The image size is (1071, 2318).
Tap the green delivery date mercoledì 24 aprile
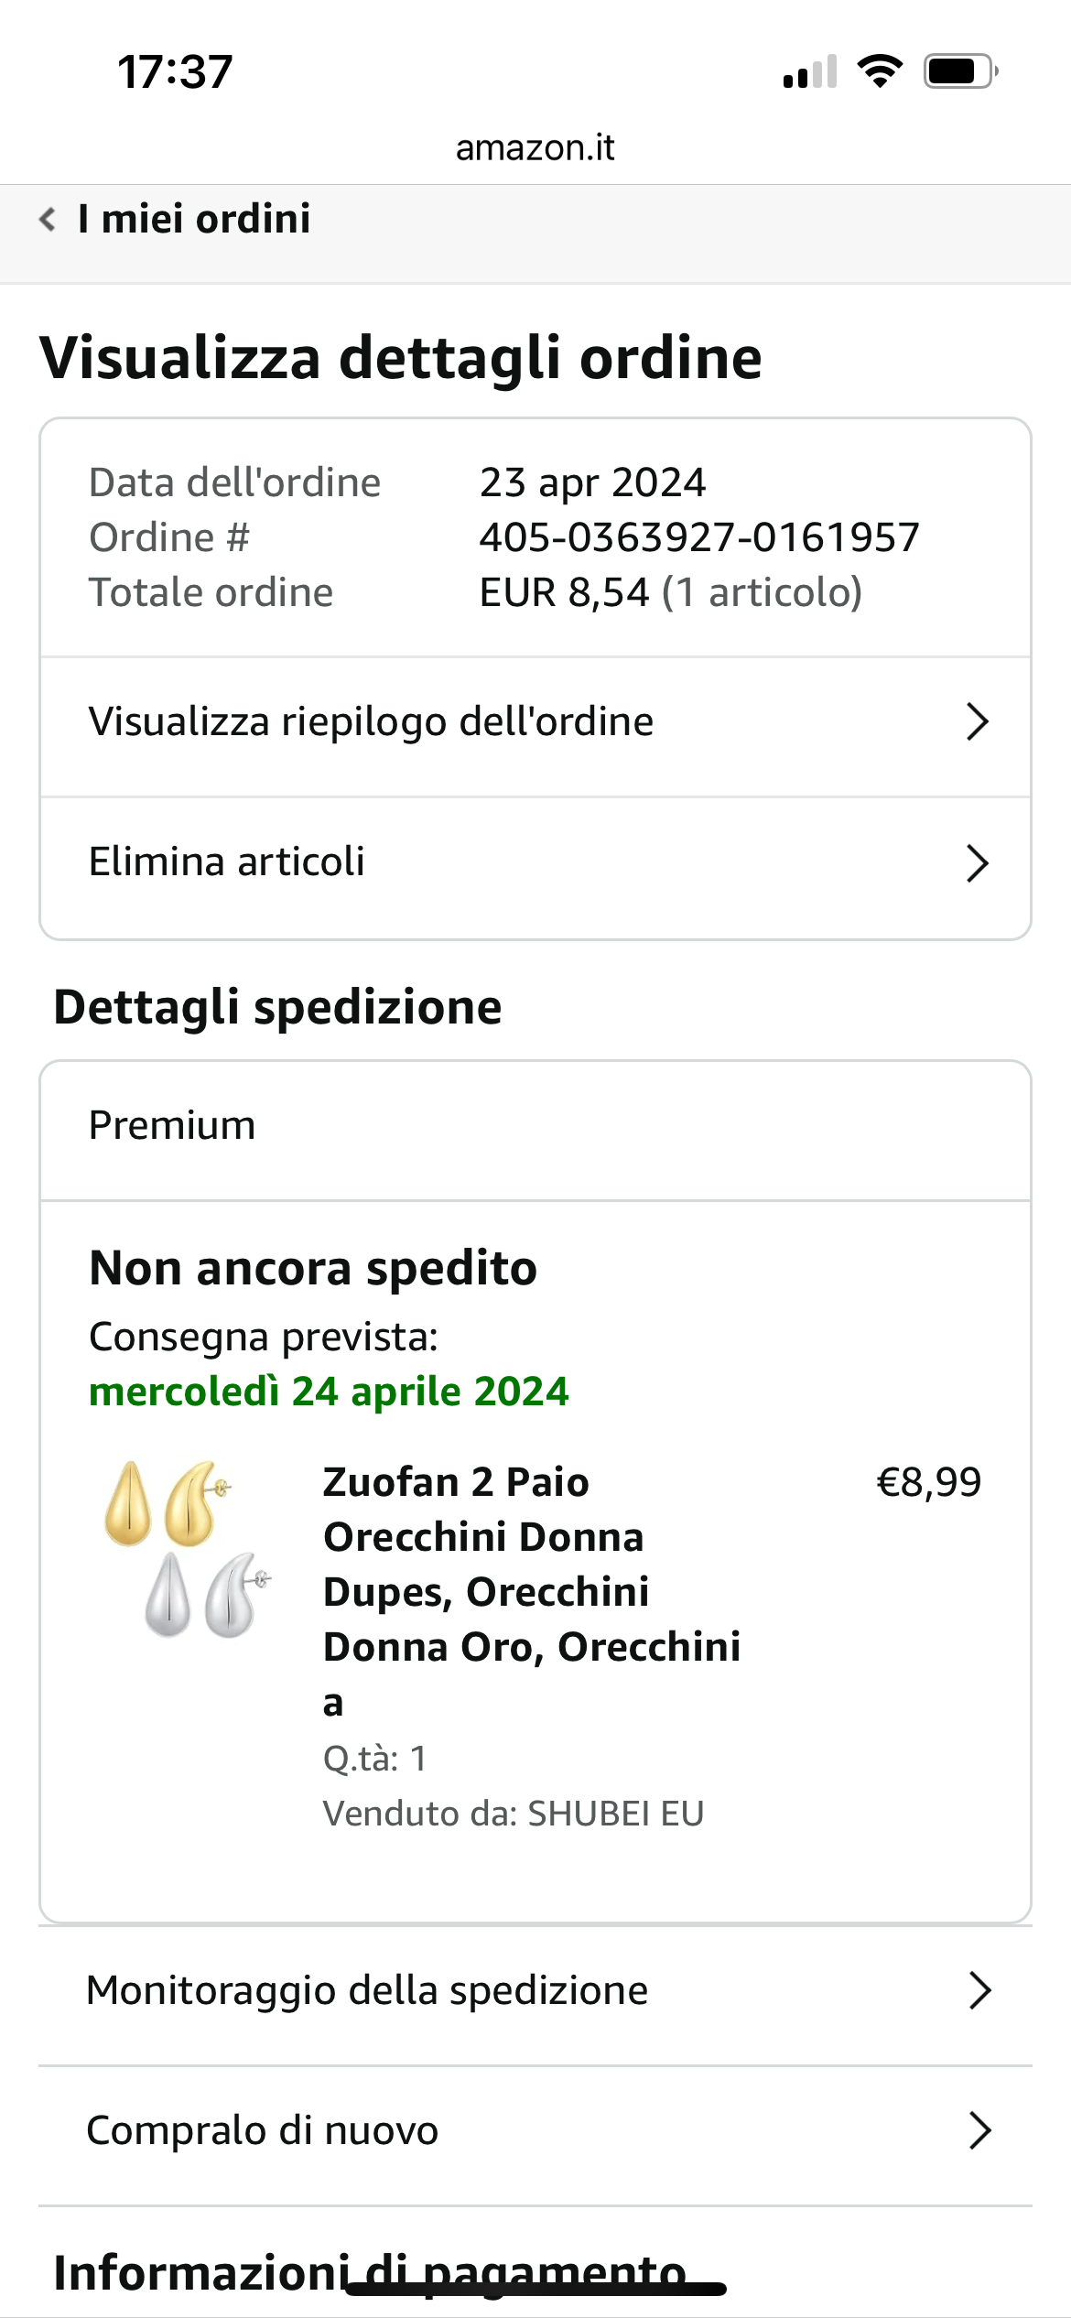click(329, 1392)
